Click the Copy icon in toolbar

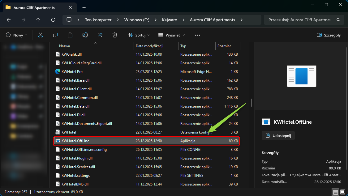[55, 35]
